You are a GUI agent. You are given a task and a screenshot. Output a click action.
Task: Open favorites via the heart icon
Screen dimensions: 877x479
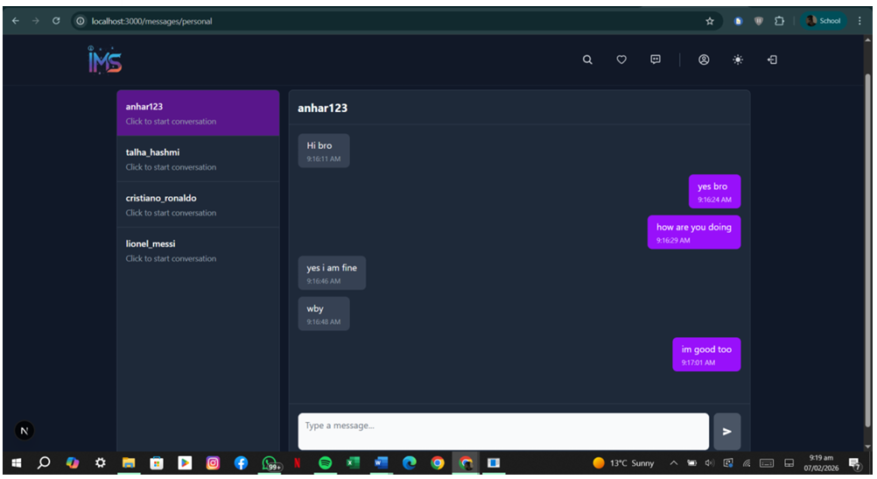(621, 60)
